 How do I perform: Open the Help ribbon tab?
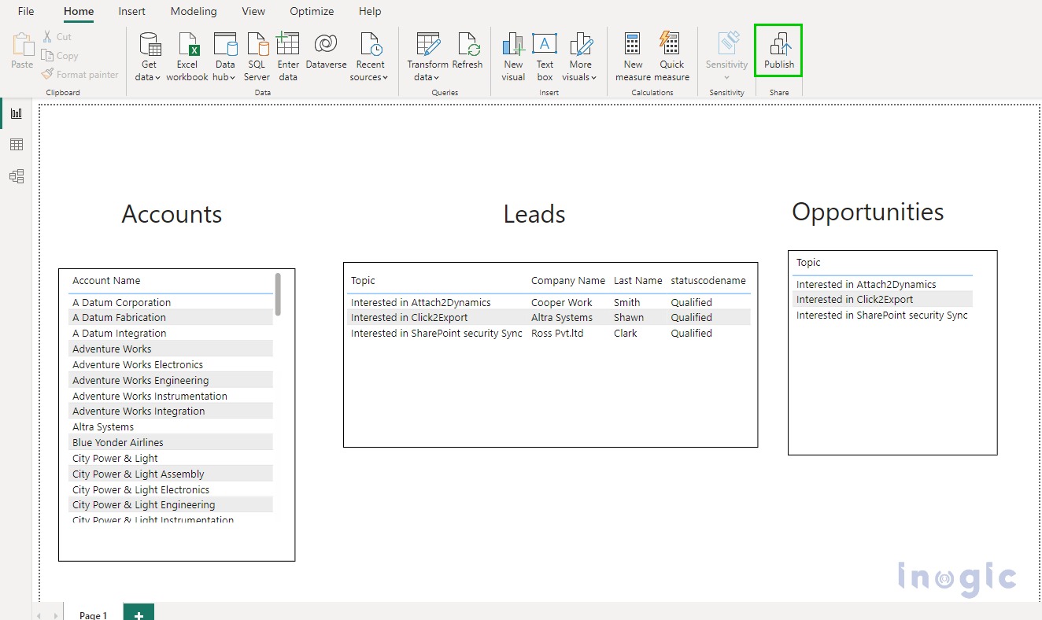370,11
